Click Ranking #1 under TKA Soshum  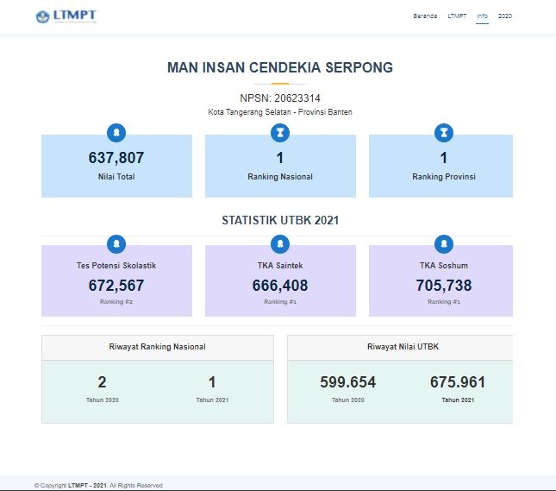(444, 302)
